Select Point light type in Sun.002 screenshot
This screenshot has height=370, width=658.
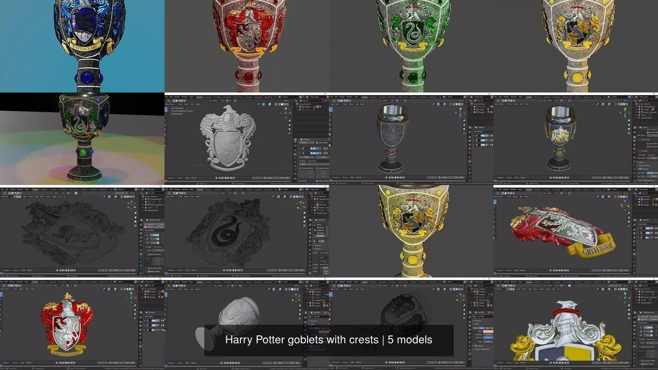pyautogui.click(x=475, y=328)
